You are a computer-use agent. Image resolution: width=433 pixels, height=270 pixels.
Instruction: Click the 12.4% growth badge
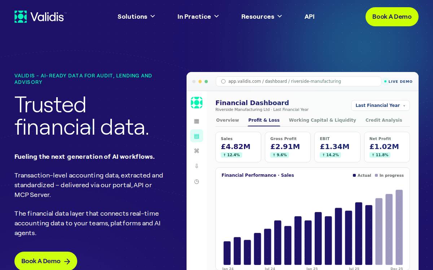pyautogui.click(x=231, y=155)
